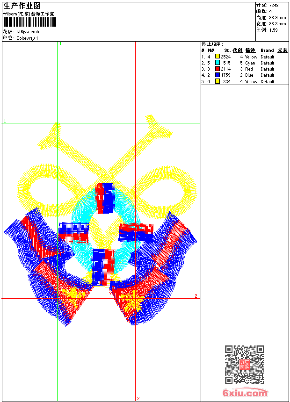Click the St. column header
This screenshot has width=290, height=402.
227,50
